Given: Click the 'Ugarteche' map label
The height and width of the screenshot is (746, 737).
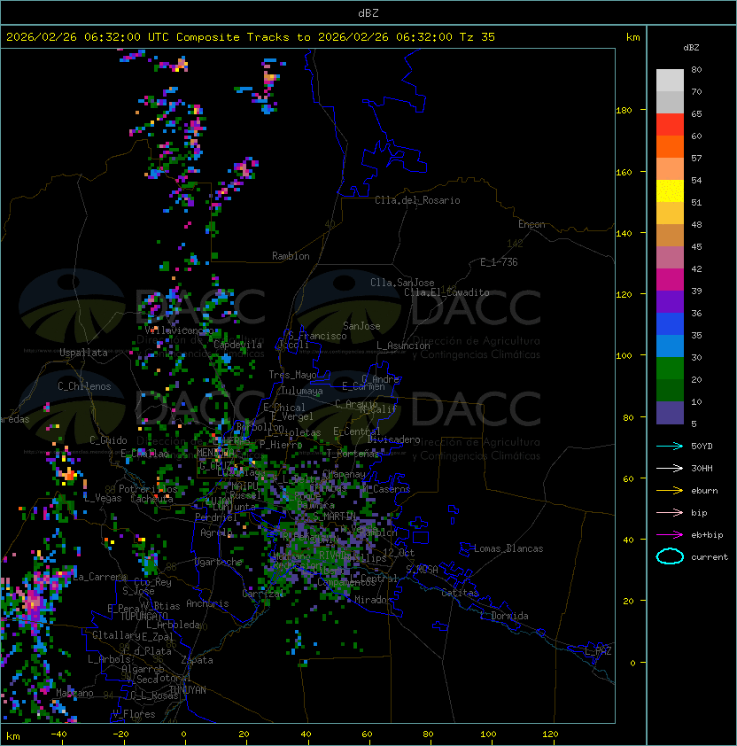Looking at the screenshot, I should click(x=219, y=562).
